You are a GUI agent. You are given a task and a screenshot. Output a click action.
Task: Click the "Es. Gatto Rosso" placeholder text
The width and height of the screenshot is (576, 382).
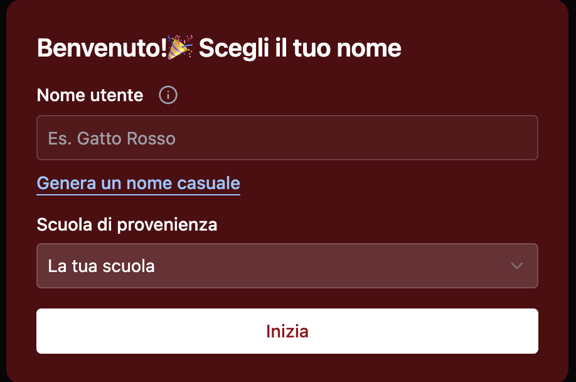click(x=112, y=138)
